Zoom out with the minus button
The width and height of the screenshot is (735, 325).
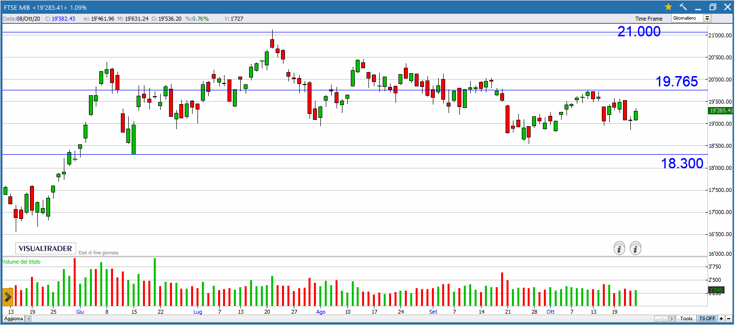click(728, 319)
